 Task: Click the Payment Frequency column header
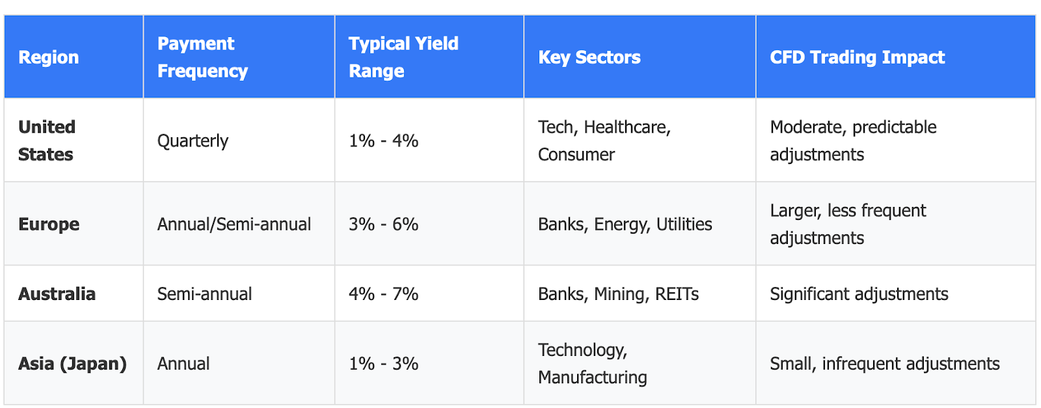click(202, 57)
